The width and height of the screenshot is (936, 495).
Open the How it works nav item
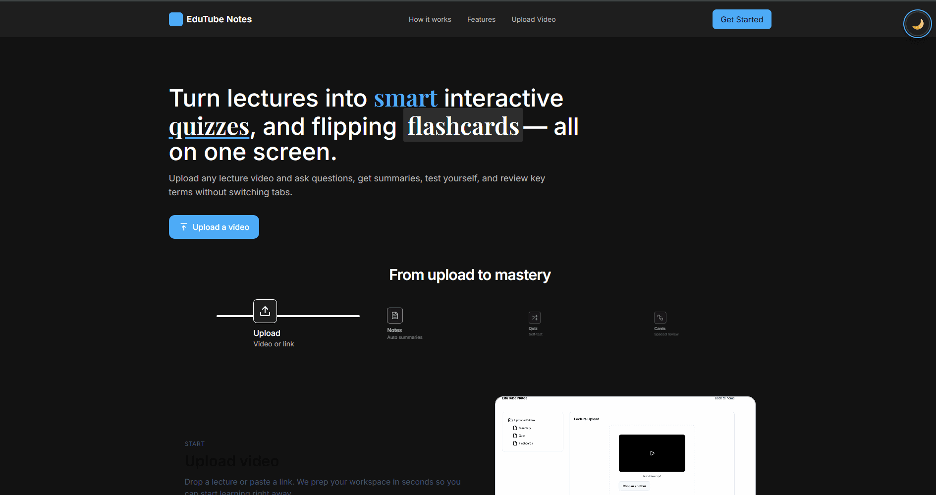point(430,19)
